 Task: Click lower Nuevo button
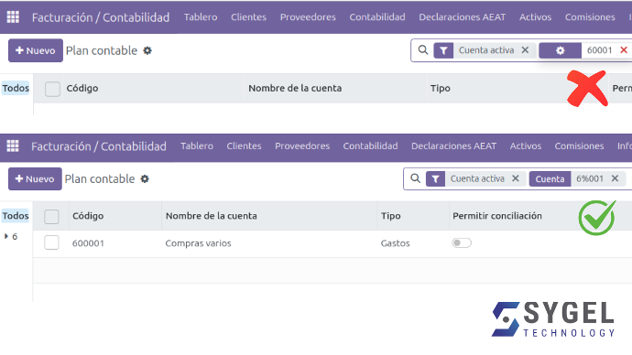click(35, 178)
